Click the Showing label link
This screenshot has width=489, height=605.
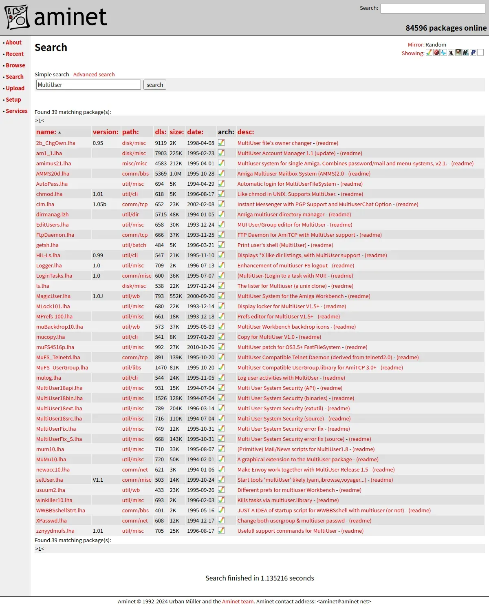coord(413,53)
